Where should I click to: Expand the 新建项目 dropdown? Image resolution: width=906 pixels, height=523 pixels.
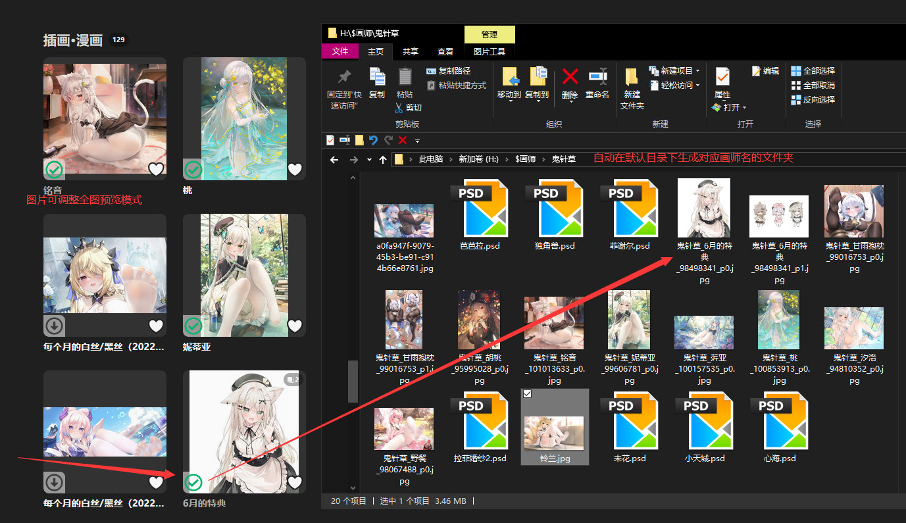coord(697,71)
